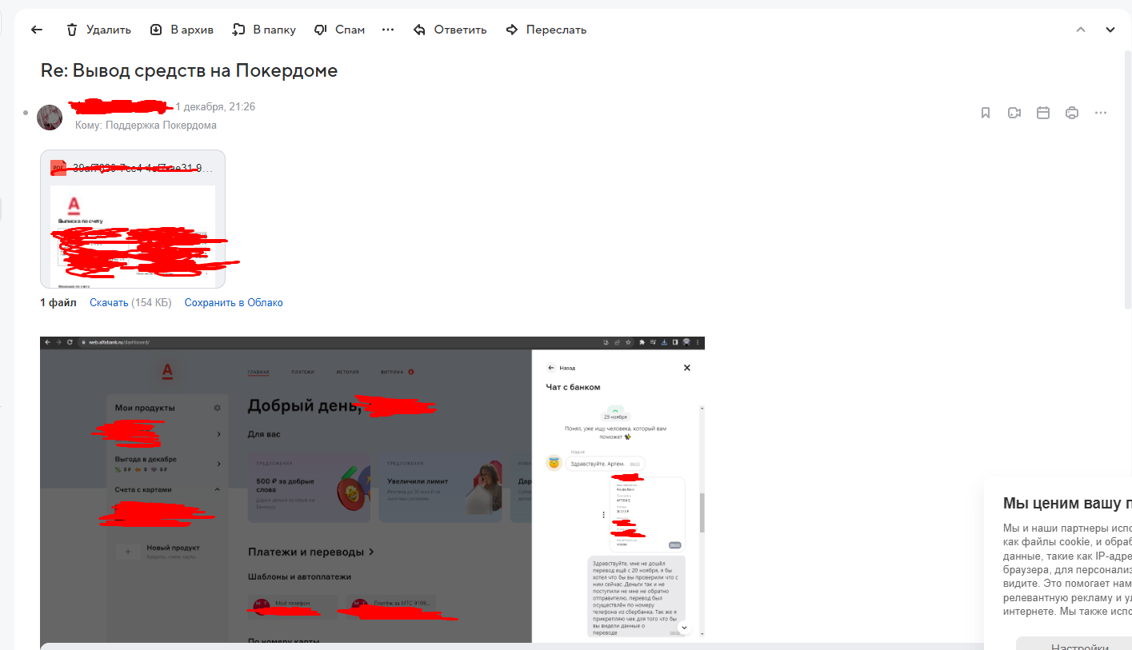
Task: Click the Удалить trash button
Action: (x=98, y=30)
